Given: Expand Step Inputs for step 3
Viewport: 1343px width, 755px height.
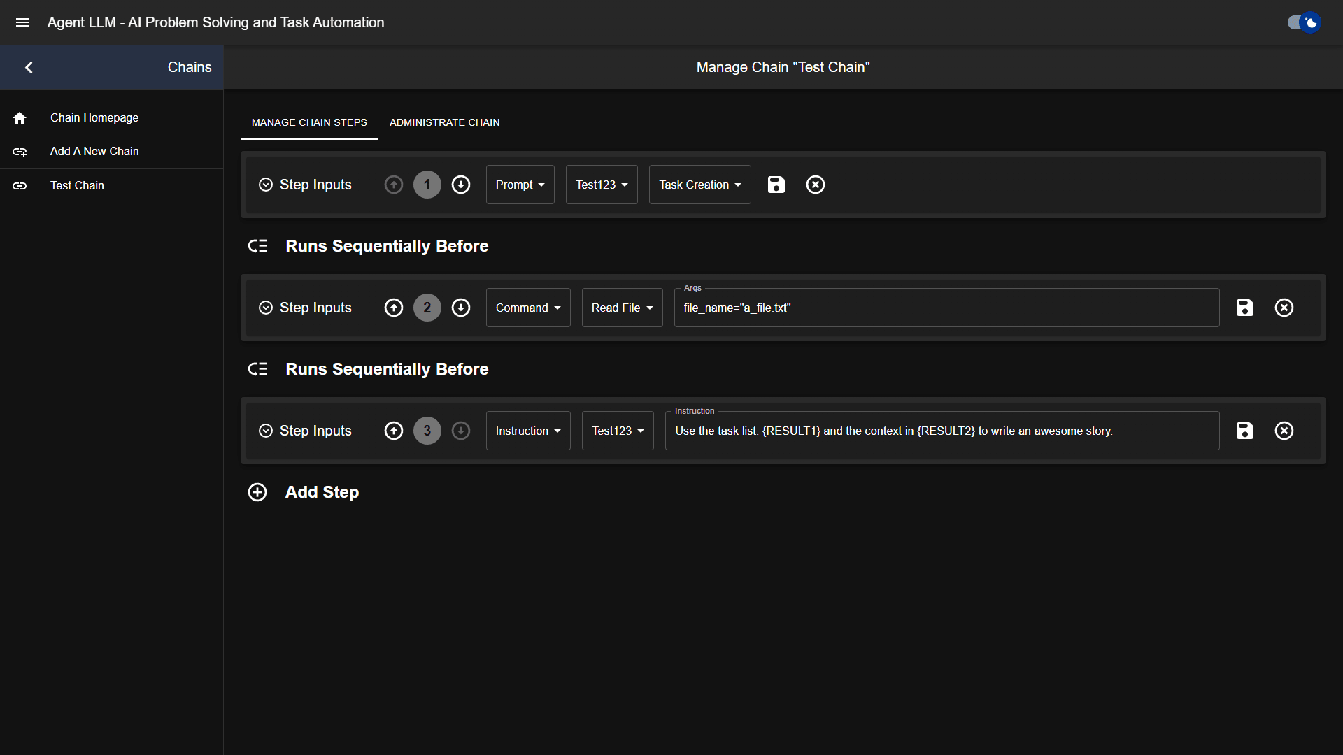Looking at the screenshot, I should 266,431.
